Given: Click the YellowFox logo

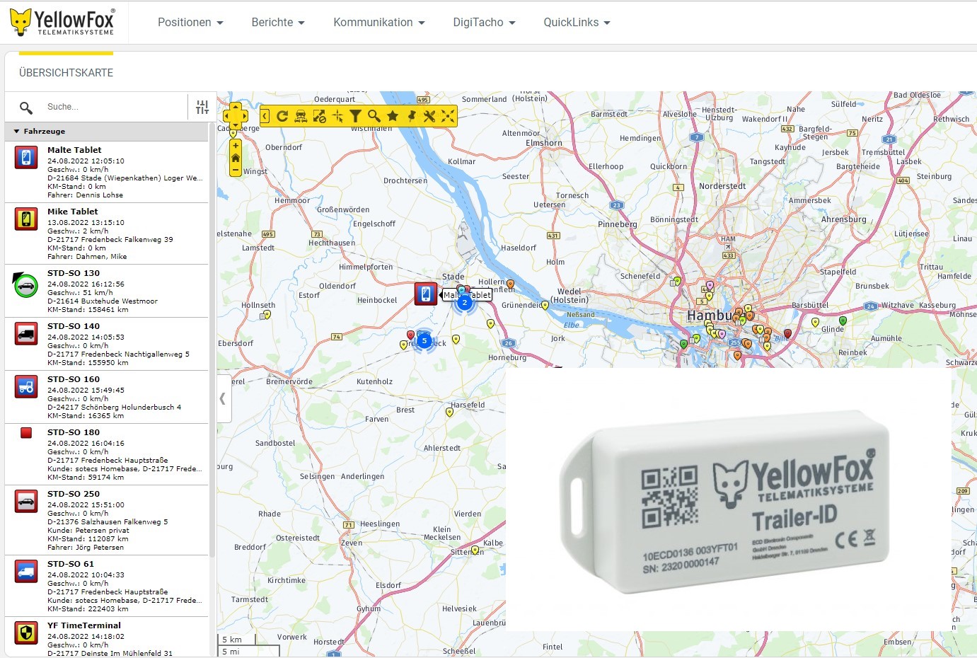Looking at the screenshot, I should pos(62,22).
